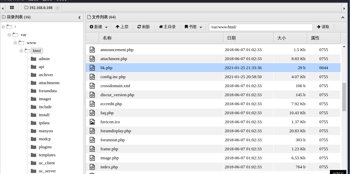The image size is (350, 174).
Task: Click the favicon.ico image file icon
Action: pyautogui.click(x=92, y=122)
